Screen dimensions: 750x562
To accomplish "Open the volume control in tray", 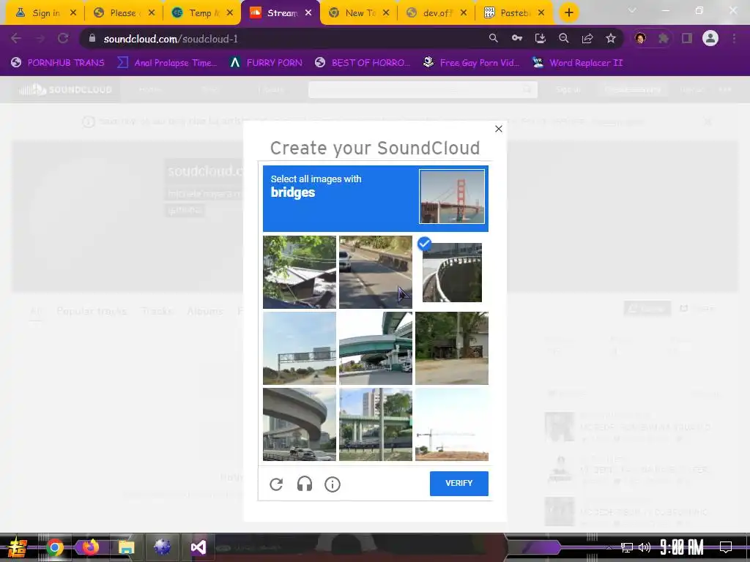I will click(645, 547).
